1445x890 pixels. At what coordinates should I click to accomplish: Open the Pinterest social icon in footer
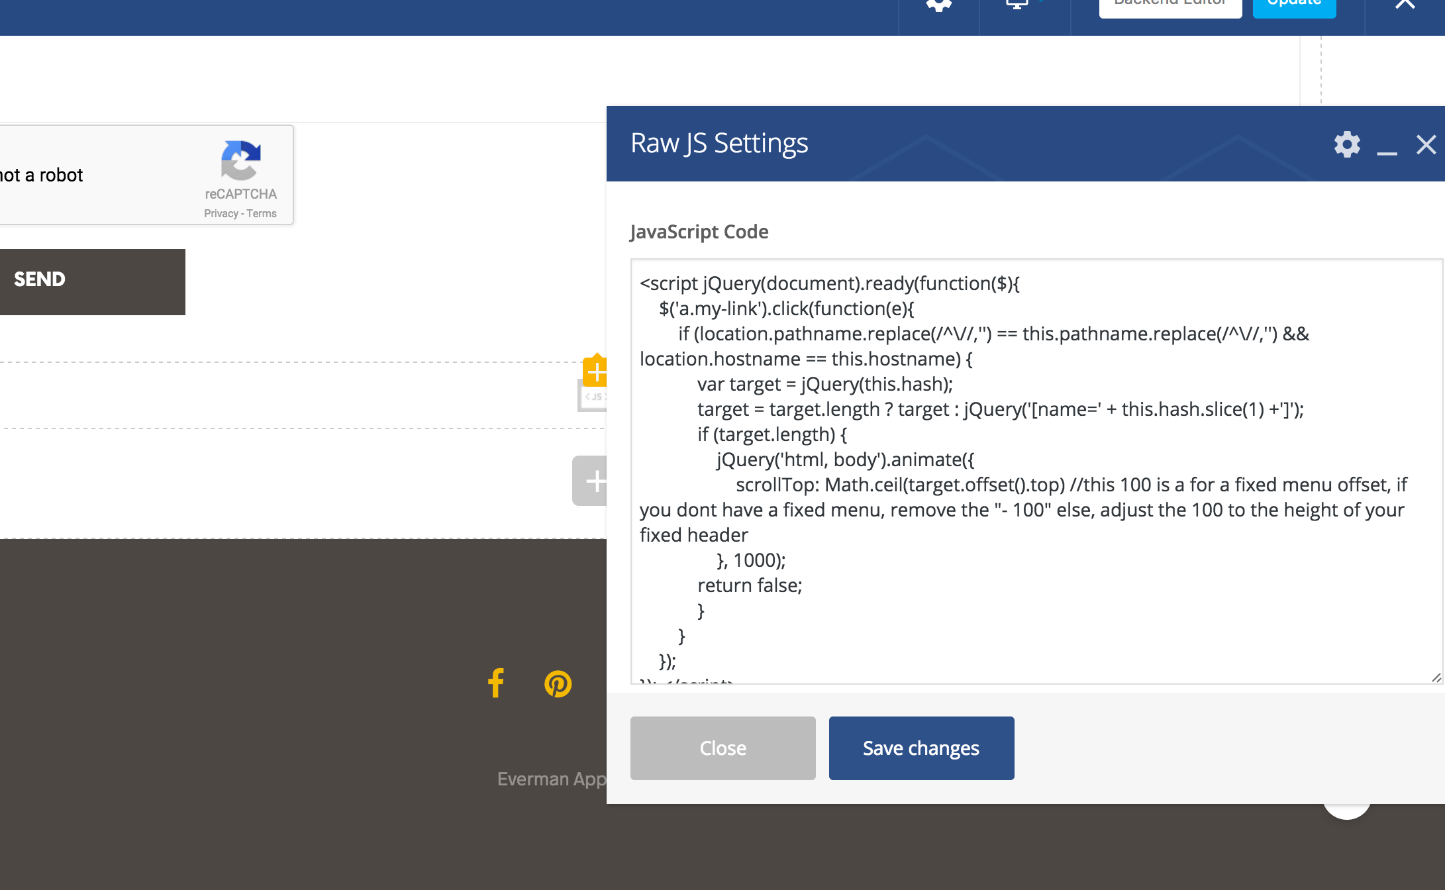[558, 684]
